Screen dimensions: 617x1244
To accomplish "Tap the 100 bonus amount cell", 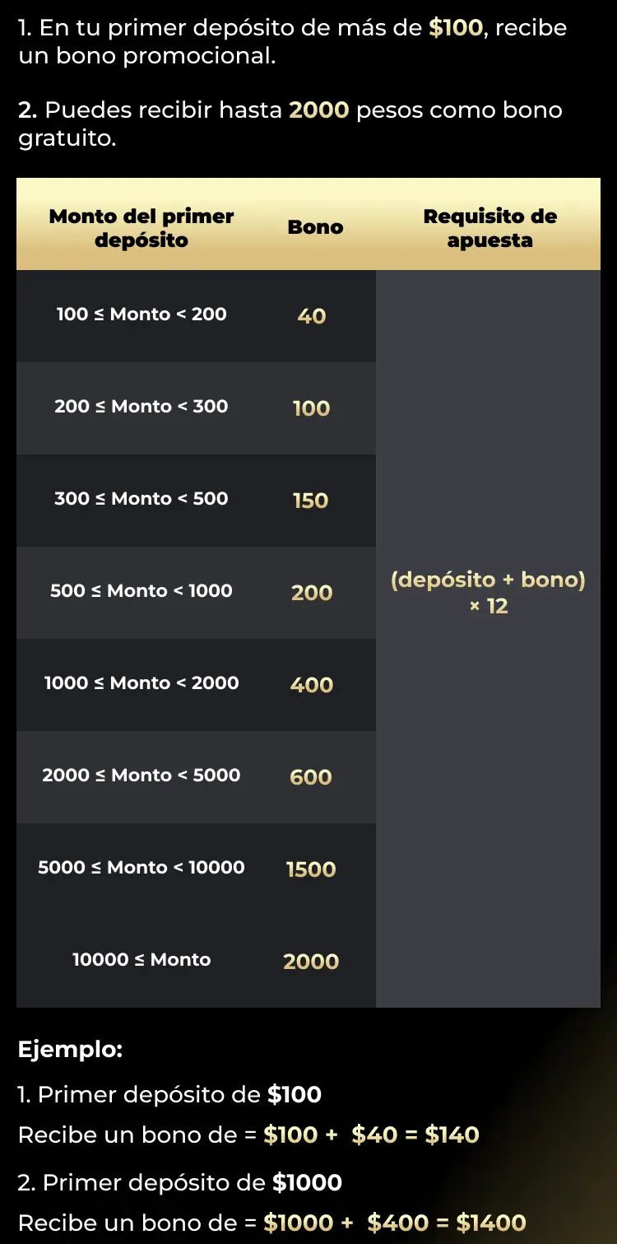I will [x=312, y=408].
